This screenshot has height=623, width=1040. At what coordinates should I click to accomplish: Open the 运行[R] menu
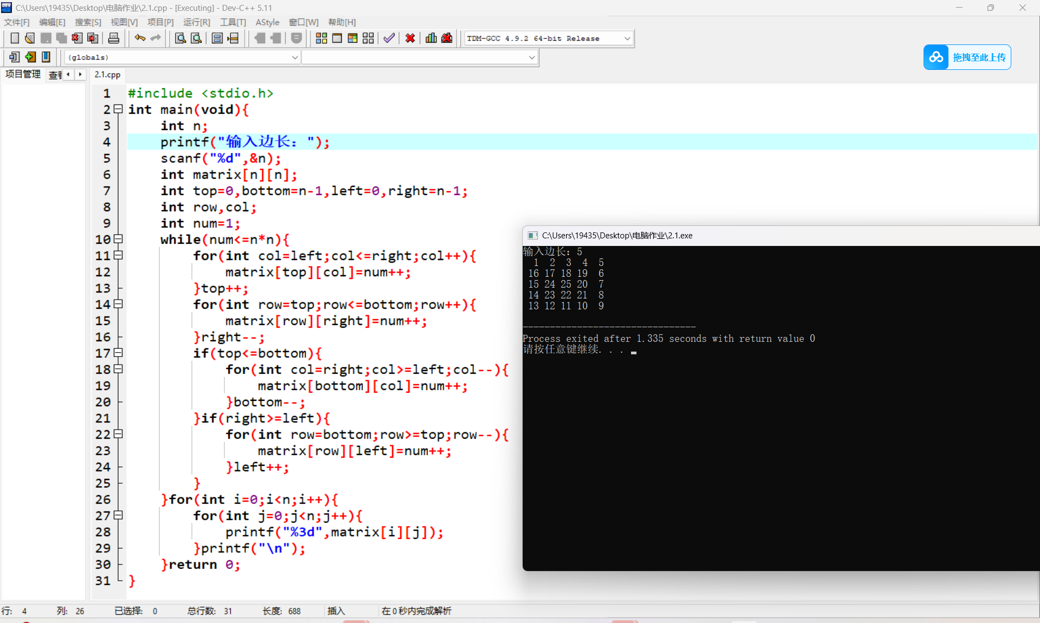click(196, 22)
